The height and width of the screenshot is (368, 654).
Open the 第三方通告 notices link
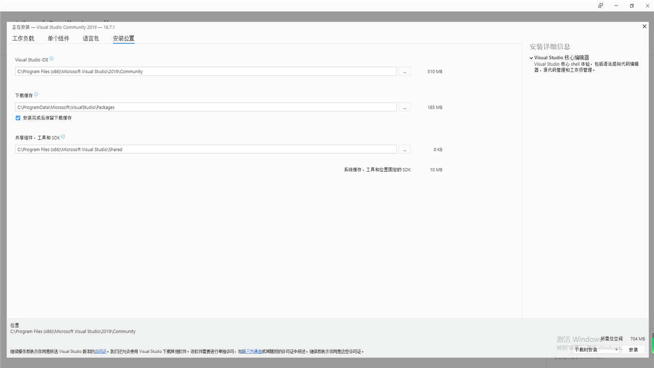(x=251, y=351)
